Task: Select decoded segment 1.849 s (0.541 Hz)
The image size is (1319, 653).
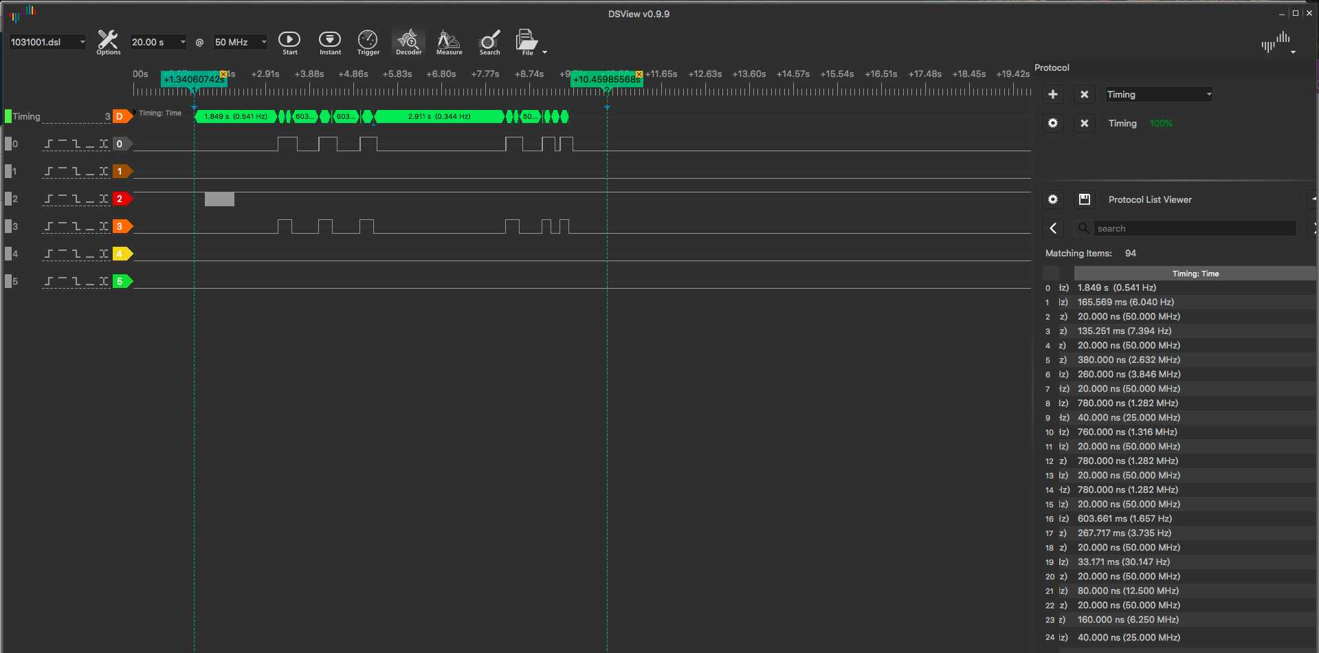Action: (236, 116)
